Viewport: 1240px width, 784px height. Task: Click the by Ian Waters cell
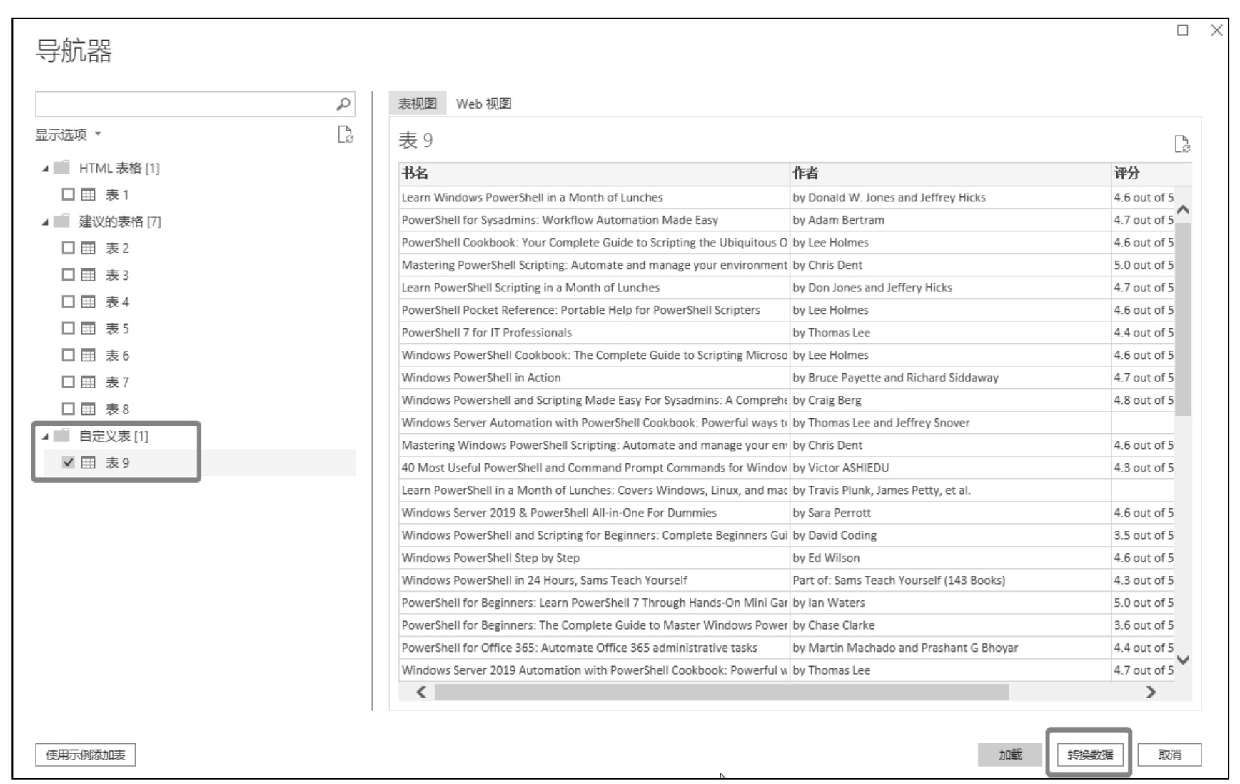(950, 603)
